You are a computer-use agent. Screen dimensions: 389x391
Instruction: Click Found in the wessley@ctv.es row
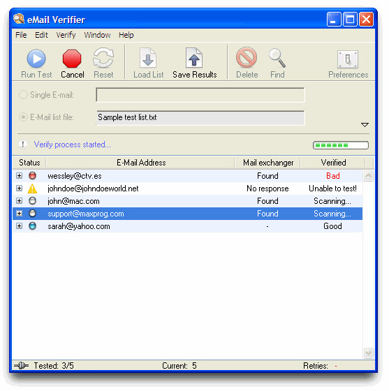pyautogui.click(x=267, y=176)
